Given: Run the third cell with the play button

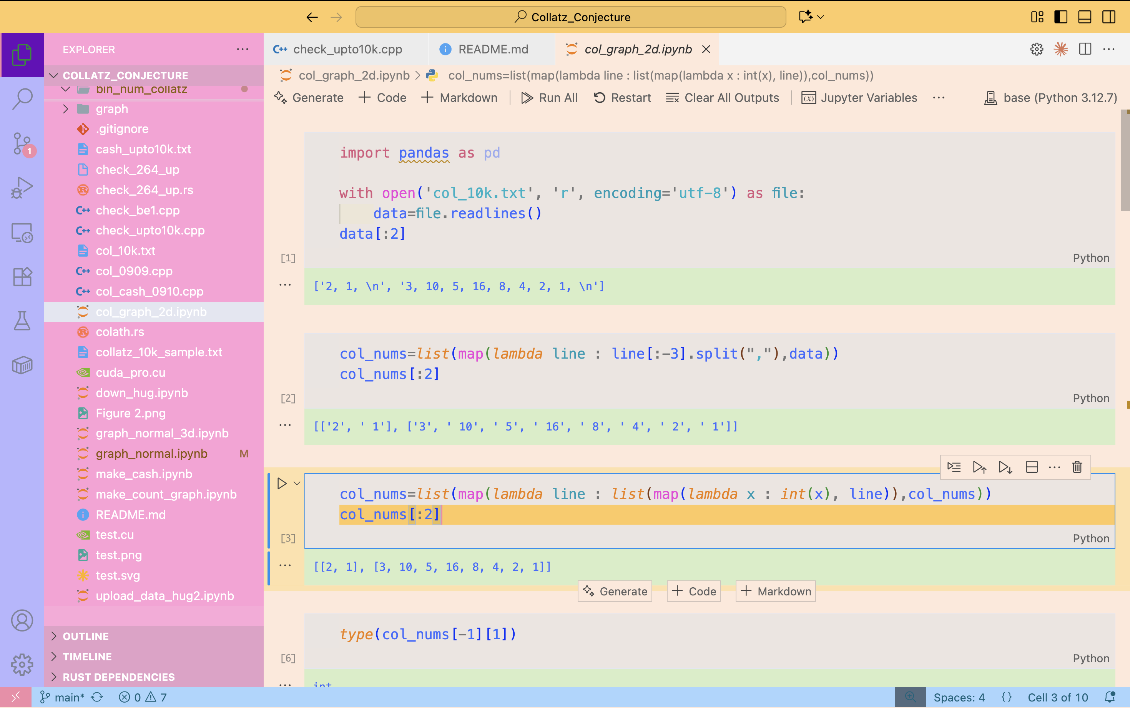Looking at the screenshot, I should (282, 483).
